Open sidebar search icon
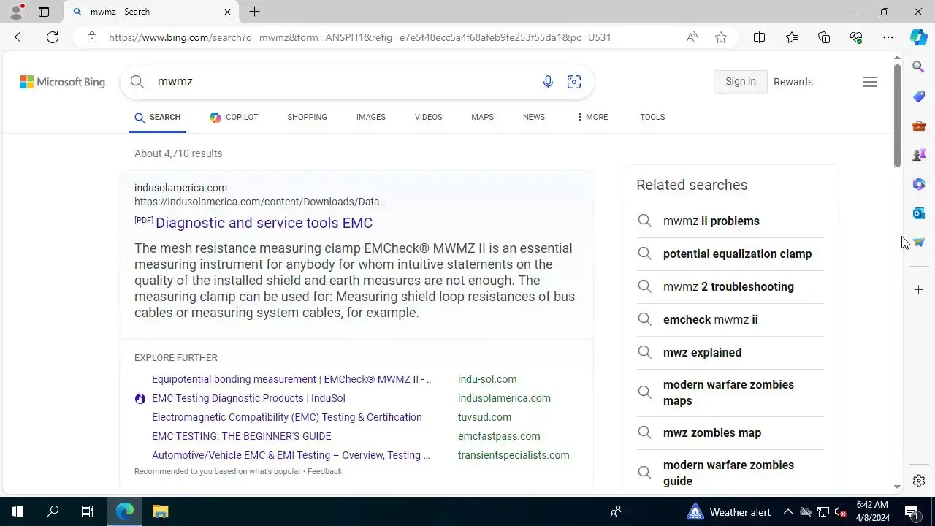Image resolution: width=935 pixels, height=526 pixels. [x=919, y=67]
